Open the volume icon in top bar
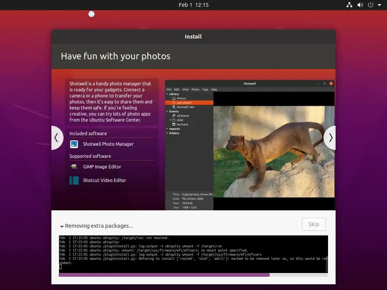The image size is (387, 290). coord(360,5)
